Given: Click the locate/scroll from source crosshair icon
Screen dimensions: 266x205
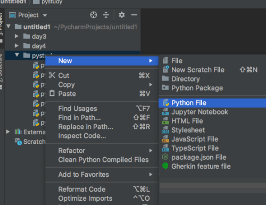Looking at the screenshot, I should [94, 15].
